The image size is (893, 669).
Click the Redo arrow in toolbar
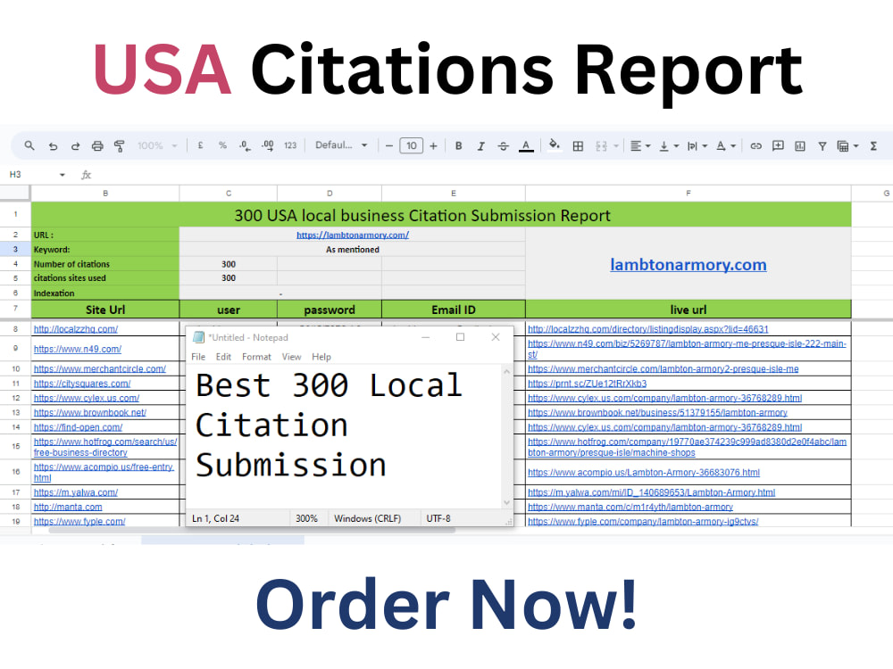coord(75,145)
